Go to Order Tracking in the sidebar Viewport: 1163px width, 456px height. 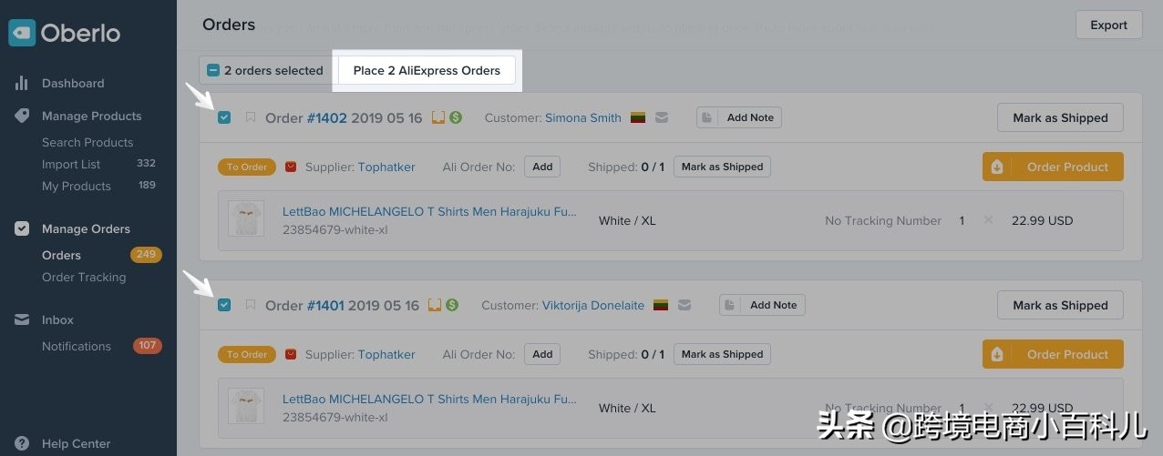coord(84,277)
